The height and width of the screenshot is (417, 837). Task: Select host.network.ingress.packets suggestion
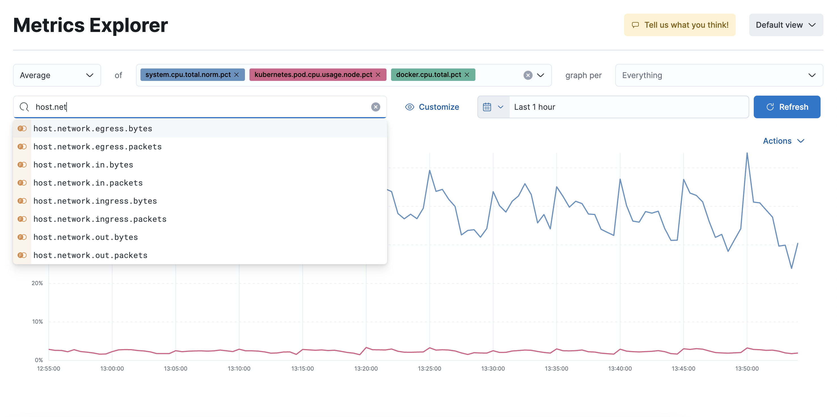200,219
